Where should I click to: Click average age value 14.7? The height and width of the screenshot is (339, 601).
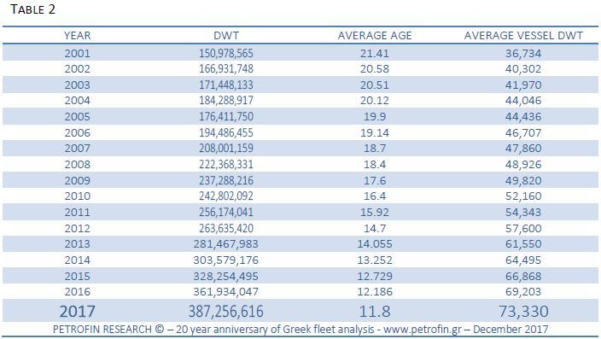375,228
